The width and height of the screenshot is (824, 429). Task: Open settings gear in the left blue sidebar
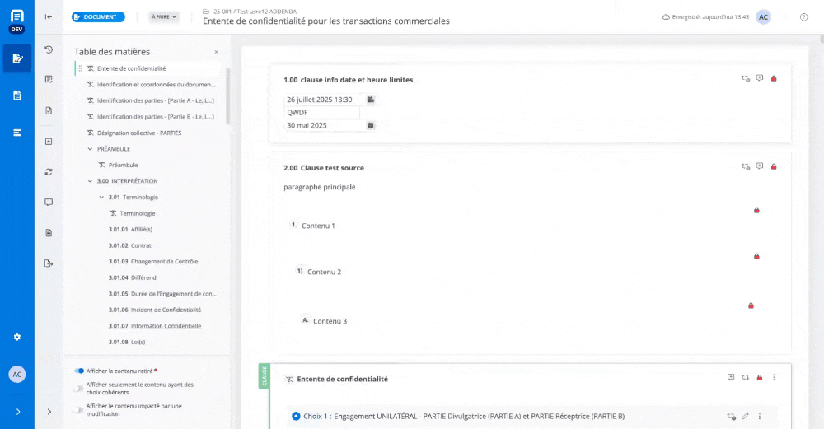tap(17, 337)
